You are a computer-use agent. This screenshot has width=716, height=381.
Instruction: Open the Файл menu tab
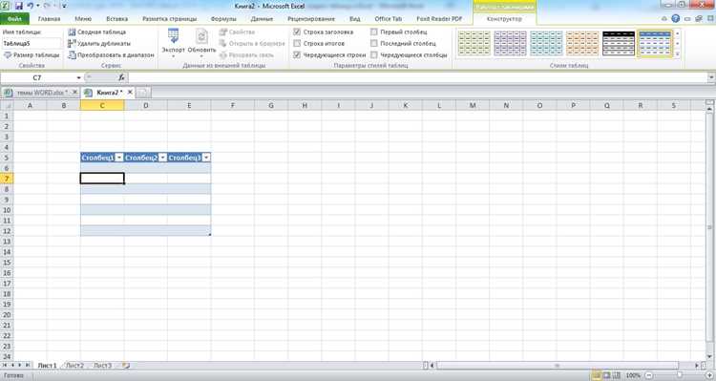(x=14, y=19)
